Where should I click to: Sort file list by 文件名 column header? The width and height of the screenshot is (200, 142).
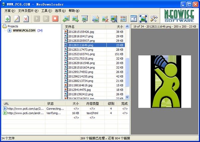pos(84,27)
